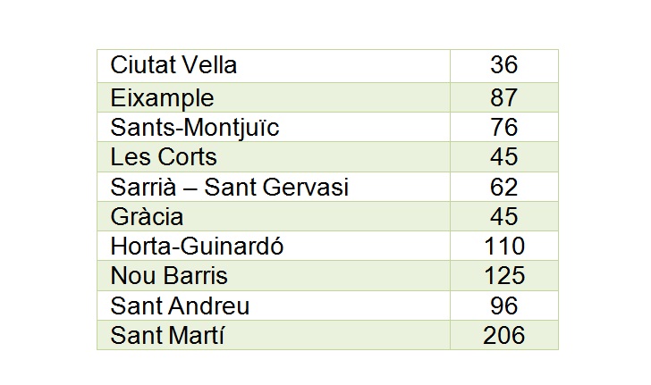Click the Sarrià – Sant Gervasi cell
Viewport: 651px width, 385px height.
click(x=229, y=187)
